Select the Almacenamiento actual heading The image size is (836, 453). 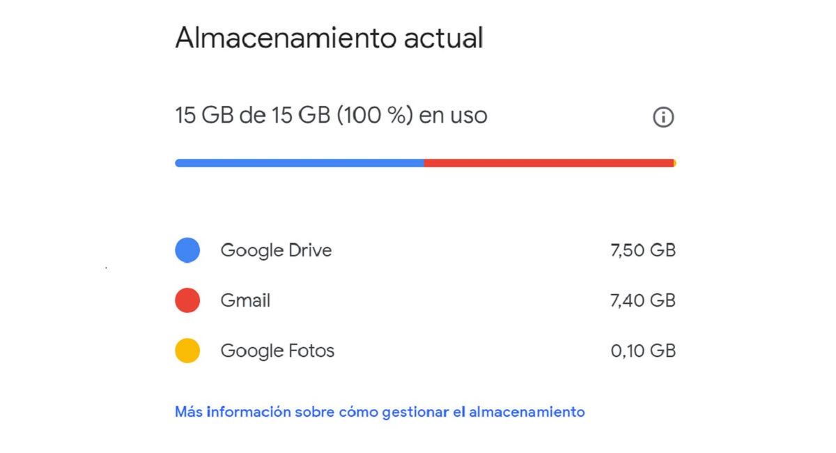coord(329,38)
